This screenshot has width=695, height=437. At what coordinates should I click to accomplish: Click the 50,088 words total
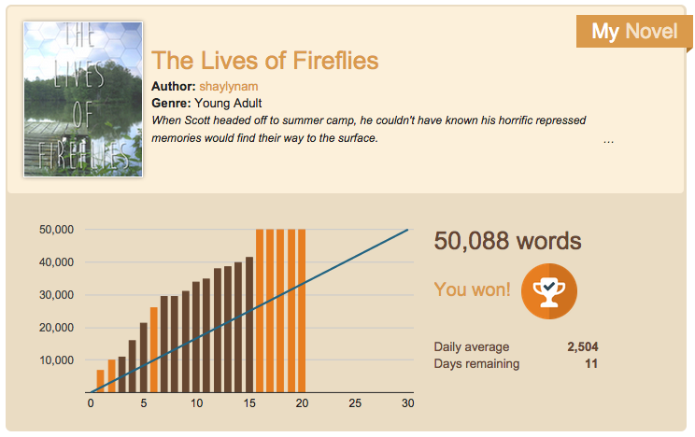507,242
